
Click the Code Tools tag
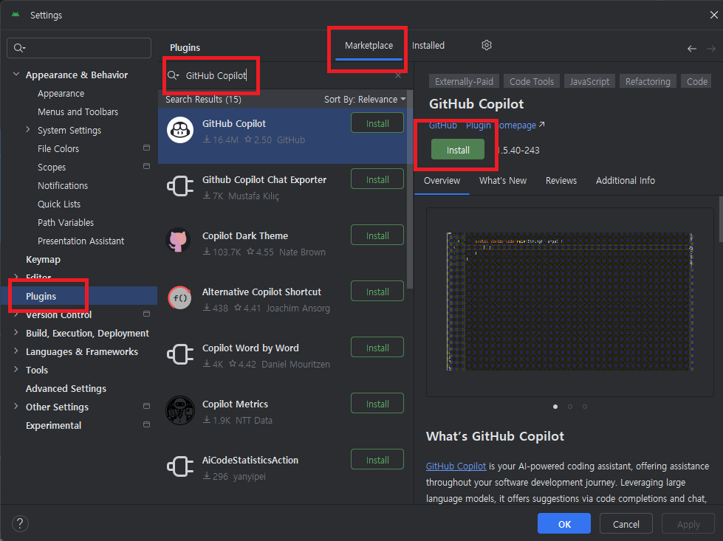click(x=532, y=81)
